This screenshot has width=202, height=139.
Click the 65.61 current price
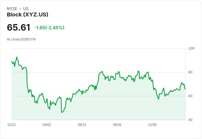click(x=19, y=27)
